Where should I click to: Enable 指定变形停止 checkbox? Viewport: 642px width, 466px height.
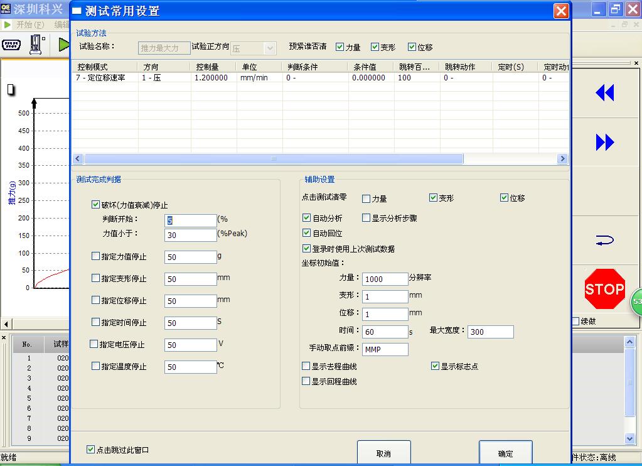(x=95, y=278)
